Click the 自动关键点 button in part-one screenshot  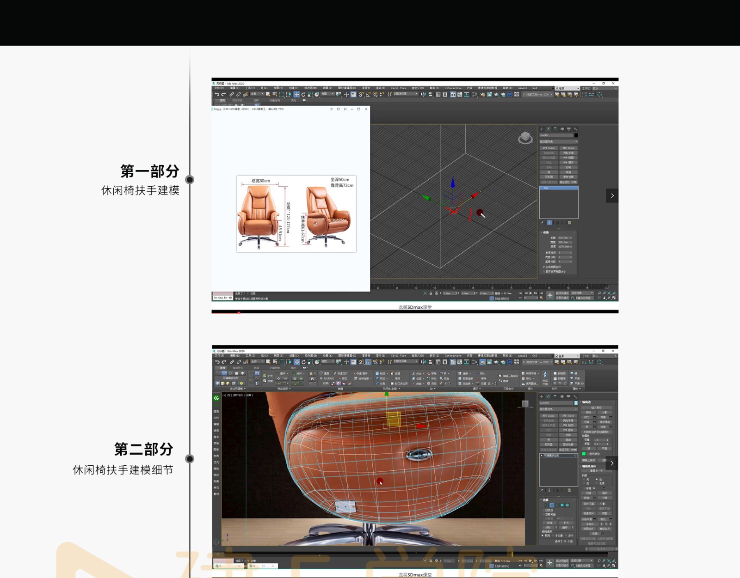(562, 293)
